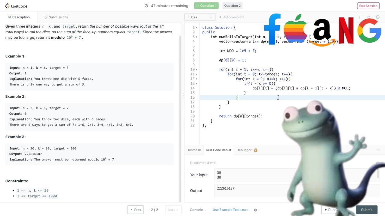Expand the Console panel
This screenshot has height=216, width=385.
(198, 210)
